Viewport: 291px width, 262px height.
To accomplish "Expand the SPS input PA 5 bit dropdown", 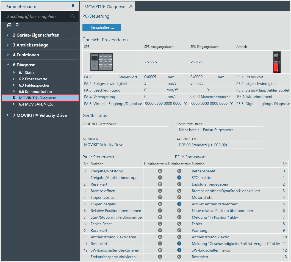I will pyautogui.click(x=231, y=103).
